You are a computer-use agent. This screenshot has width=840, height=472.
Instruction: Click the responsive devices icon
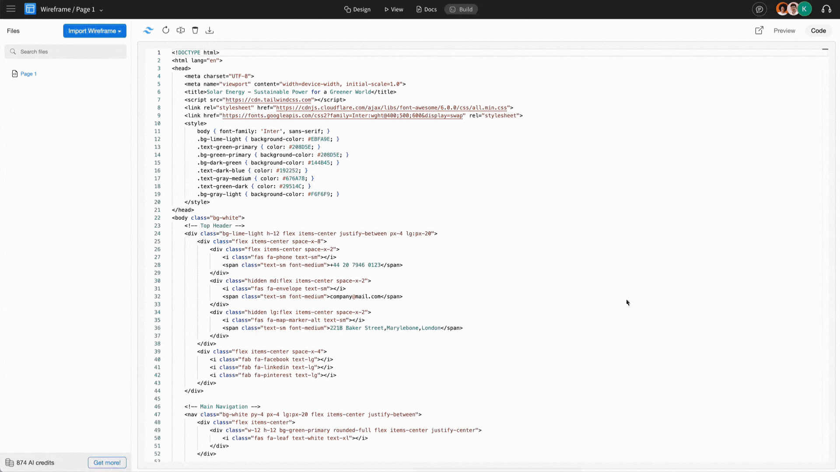click(181, 30)
